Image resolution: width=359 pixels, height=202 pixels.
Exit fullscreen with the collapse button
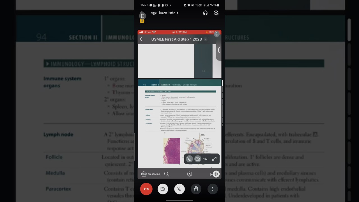coord(216,174)
